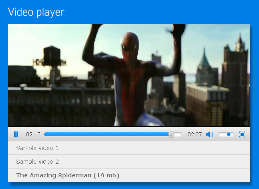Click the video seek progress bar
This screenshot has height=189, width=259.
113,134
